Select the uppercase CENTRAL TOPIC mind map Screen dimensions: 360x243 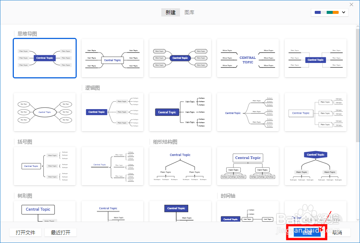248,58
